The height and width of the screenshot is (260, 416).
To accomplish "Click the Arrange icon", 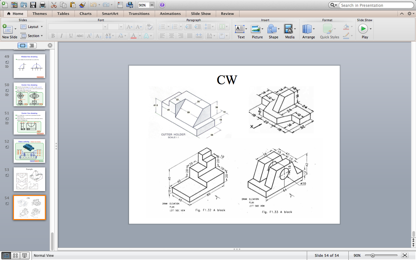I will pos(307,29).
